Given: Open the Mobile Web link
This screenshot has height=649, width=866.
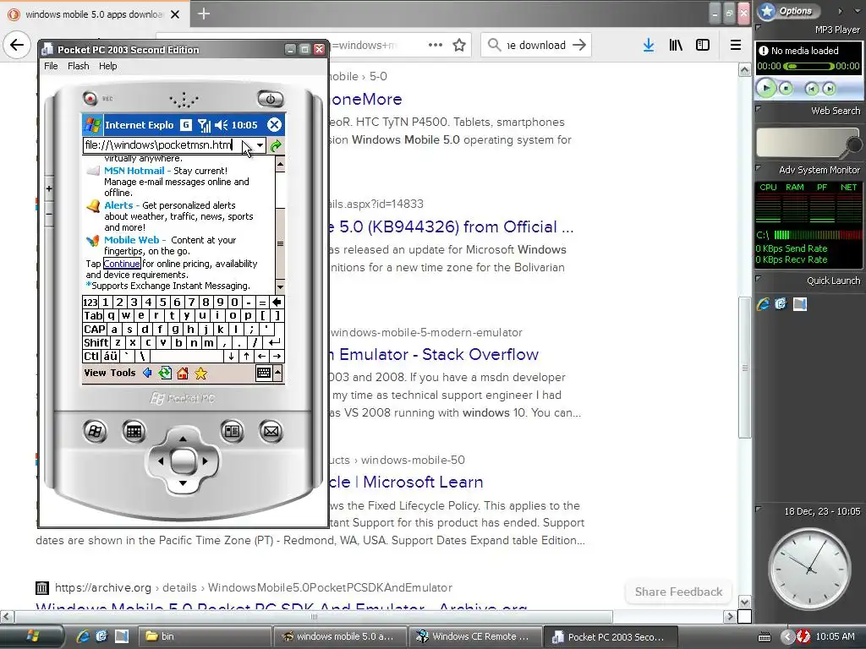Looking at the screenshot, I should [x=131, y=240].
